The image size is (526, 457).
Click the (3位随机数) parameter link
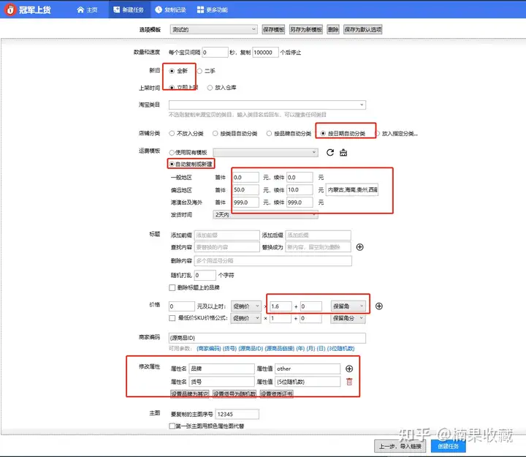(340, 349)
